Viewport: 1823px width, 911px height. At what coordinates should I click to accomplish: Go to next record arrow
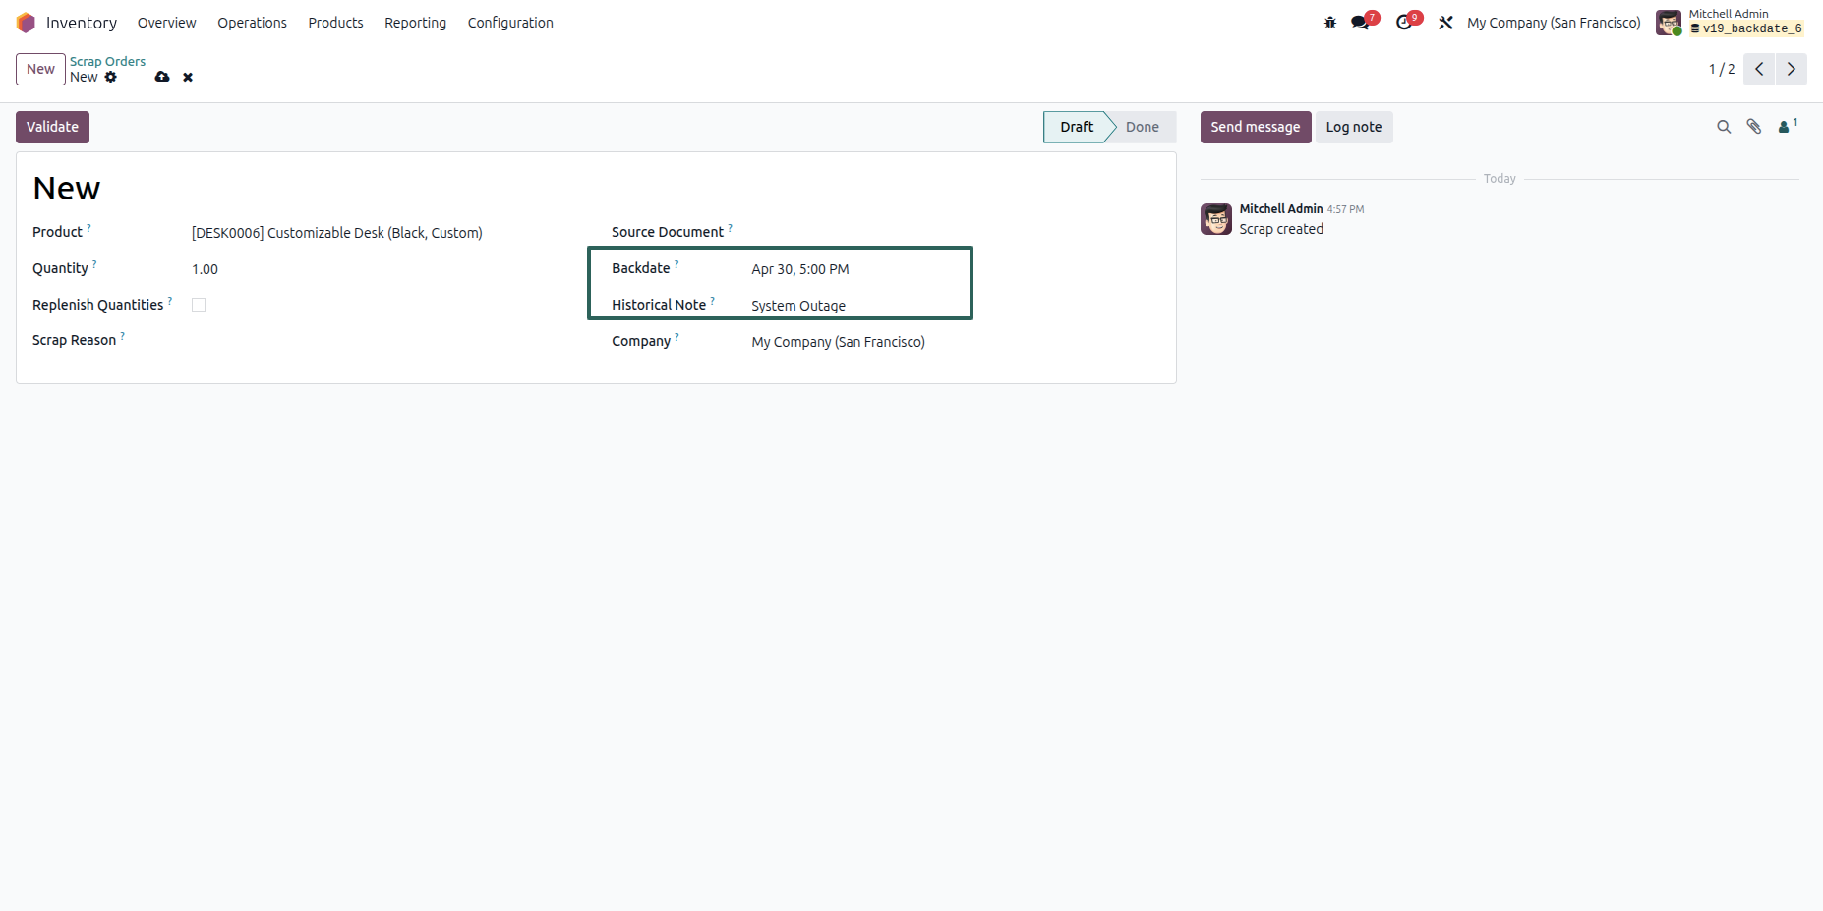point(1792,69)
